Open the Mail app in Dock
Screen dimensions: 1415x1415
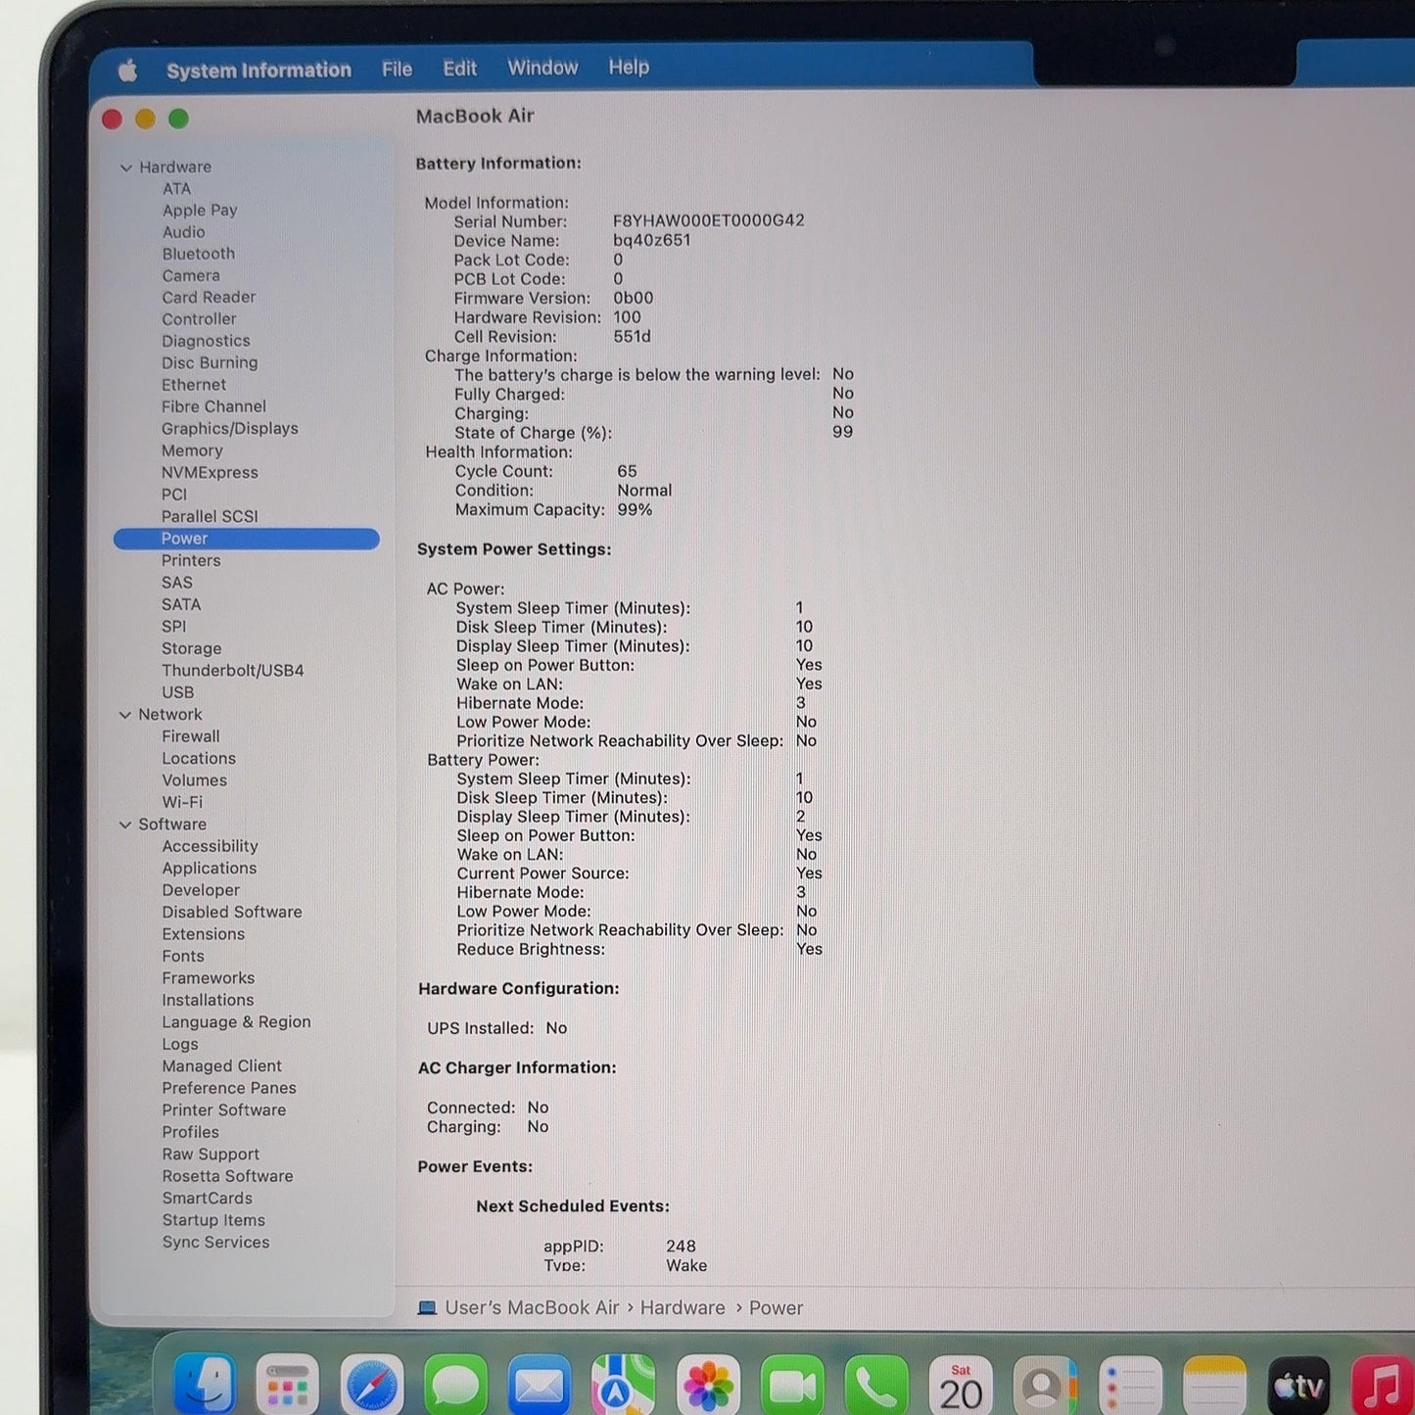tap(540, 1385)
